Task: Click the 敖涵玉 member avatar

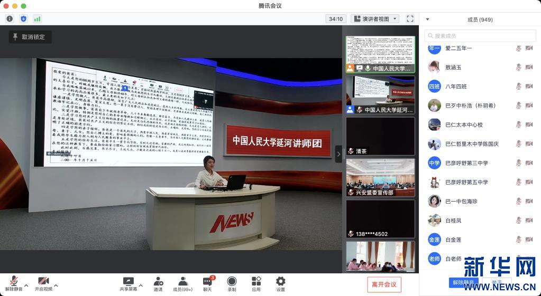Action: 434,67
